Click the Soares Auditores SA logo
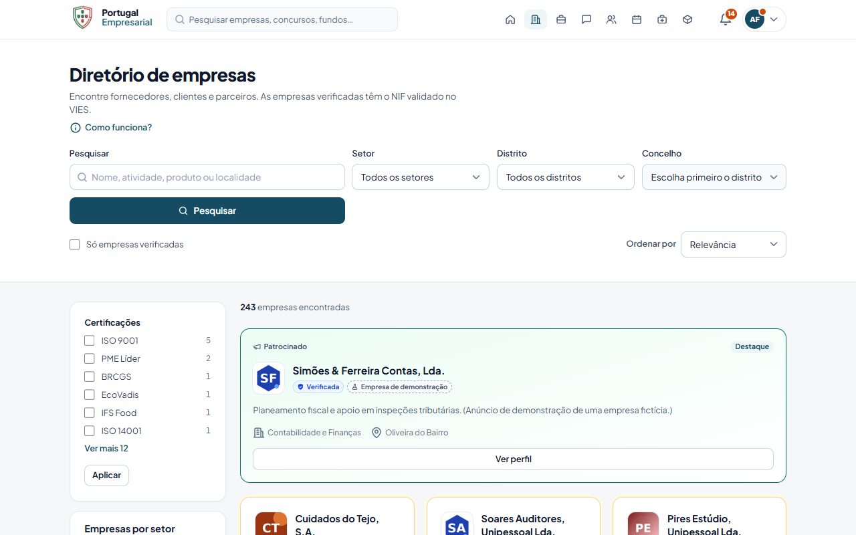856x535 pixels. click(457, 524)
